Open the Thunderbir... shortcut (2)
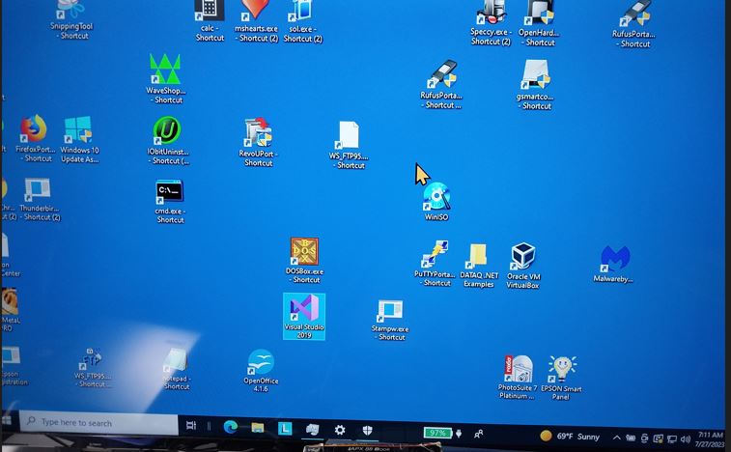Image resolution: width=731 pixels, height=452 pixels. [x=40, y=199]
